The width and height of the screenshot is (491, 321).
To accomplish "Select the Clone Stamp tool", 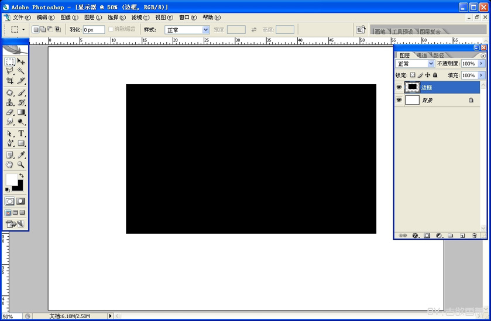I will [10, 102].
